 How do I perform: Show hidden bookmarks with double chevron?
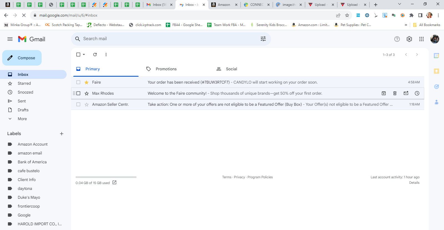click(x=406, y=25)
